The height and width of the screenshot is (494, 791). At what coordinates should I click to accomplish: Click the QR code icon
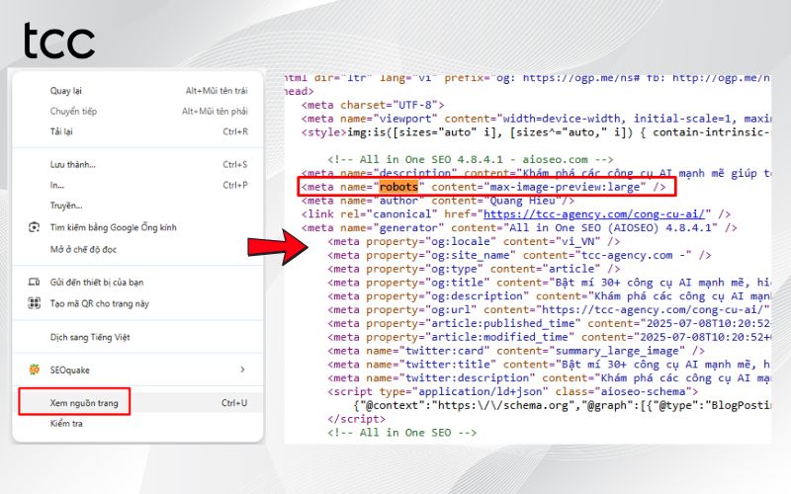pyautogui.click(x=35, y=303)
